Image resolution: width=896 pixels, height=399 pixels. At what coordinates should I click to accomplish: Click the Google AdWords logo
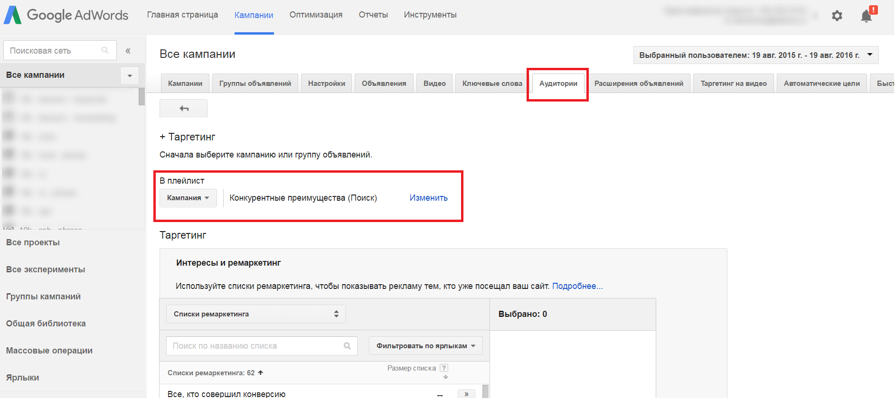click(x=66, y=15)
